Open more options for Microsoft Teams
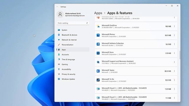Image resolution: width=189 pixels, height=106 pixels. 174,71
